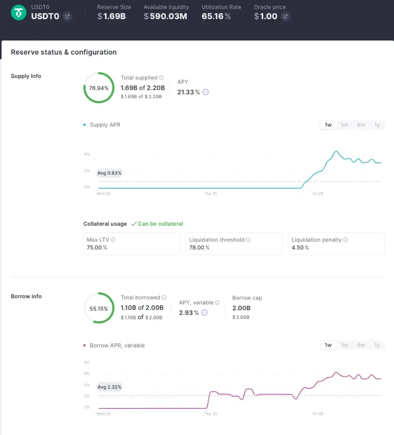
Task: Click info icon beside APY, variable
Action: (x=218, y=303)
